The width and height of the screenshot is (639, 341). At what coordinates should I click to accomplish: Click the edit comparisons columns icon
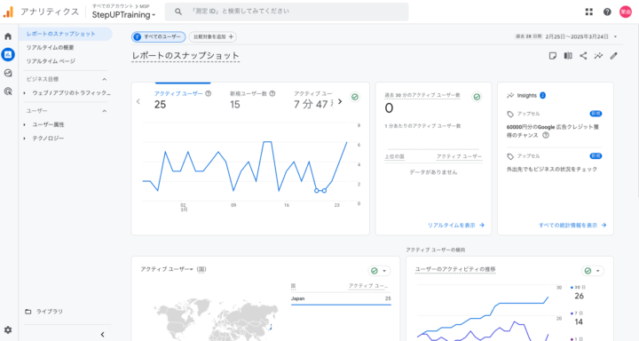(568, 56)
